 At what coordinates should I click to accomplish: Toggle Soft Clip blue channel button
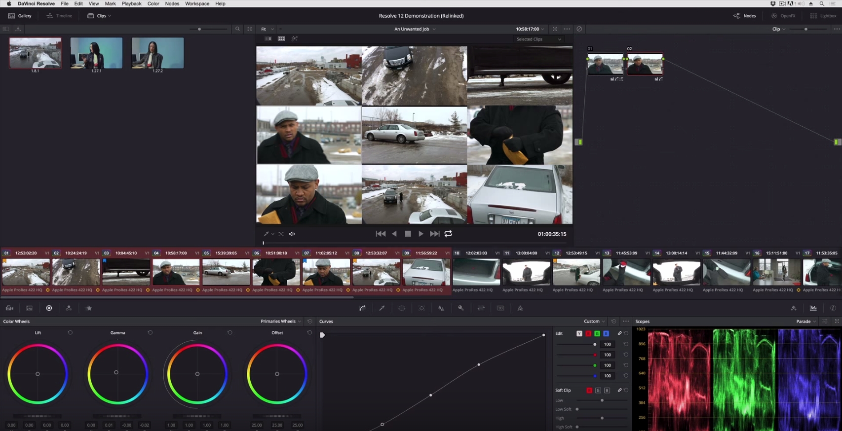[x=607, y=391]
